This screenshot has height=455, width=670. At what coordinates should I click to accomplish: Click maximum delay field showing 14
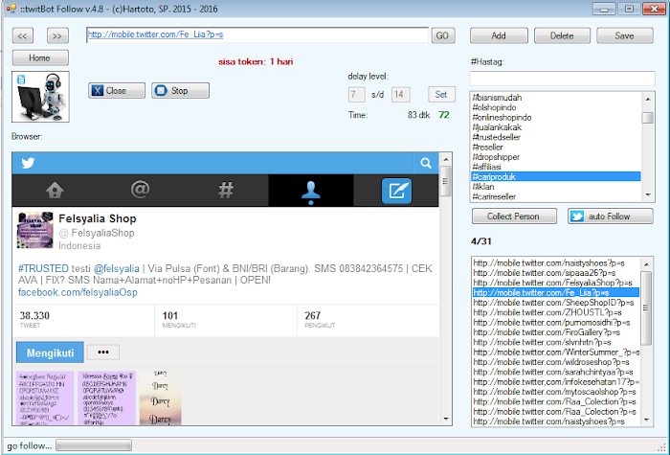pos(401,95)
